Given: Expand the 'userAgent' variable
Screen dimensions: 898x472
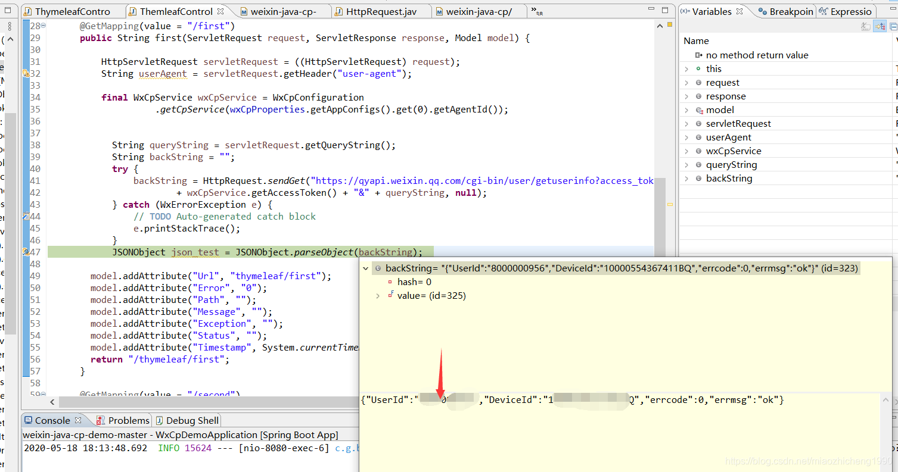Looking at the screenshot, I should [686, 137].
